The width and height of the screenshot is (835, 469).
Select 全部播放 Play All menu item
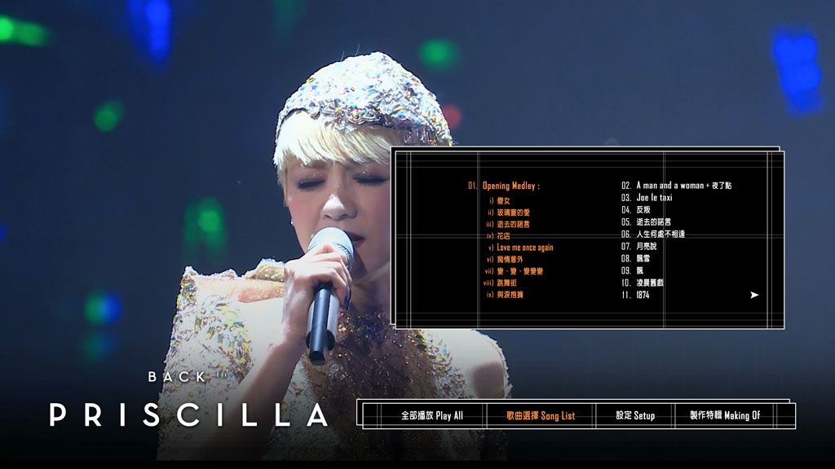coord(432,416)
